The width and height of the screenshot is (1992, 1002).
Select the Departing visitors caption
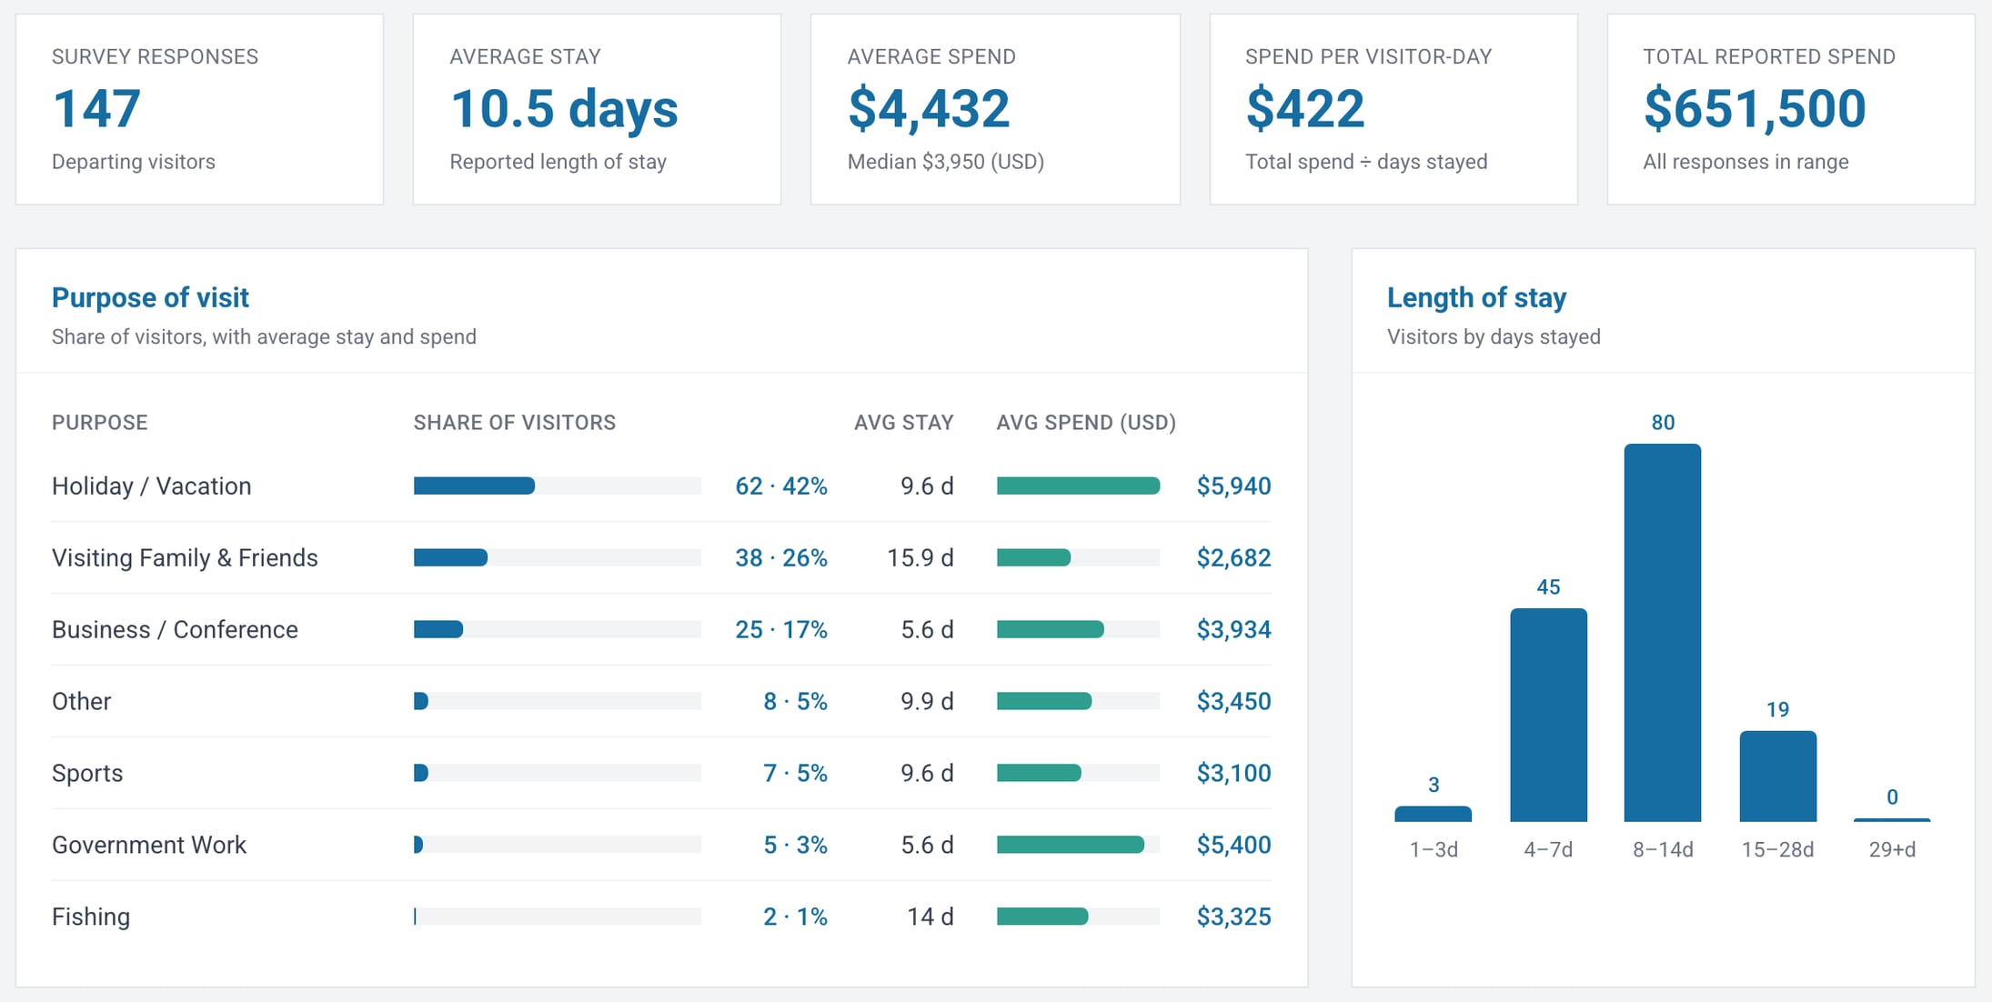click(x=134, y=162)
